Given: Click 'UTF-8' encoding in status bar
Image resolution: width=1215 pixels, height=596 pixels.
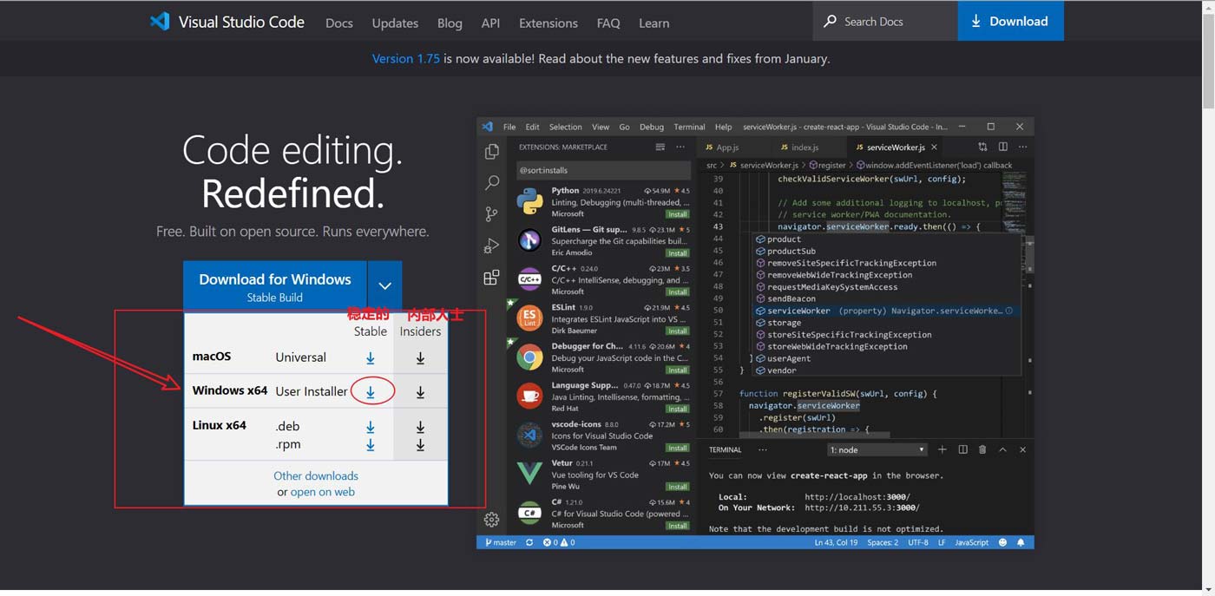Looking at the screenshot, I should [917, 542].
